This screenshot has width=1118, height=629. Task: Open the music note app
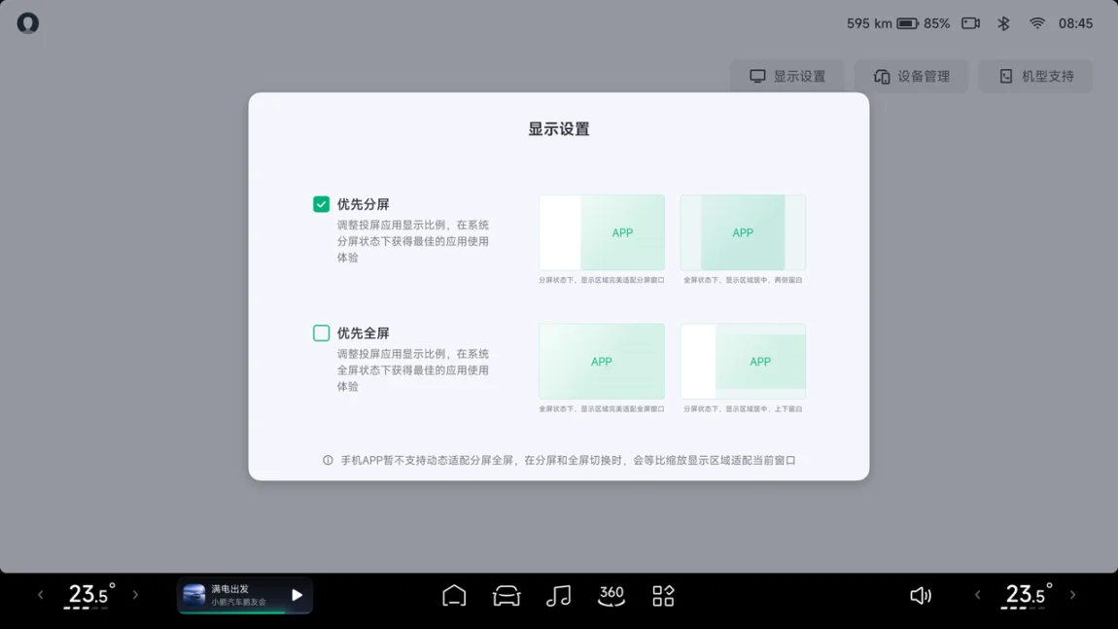tap(558, 595)
